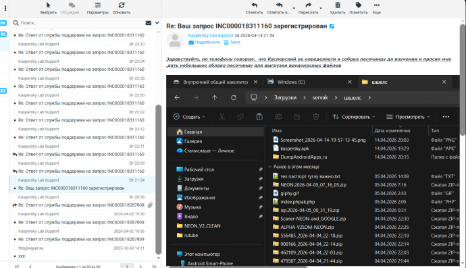This screenshot has width=466, height=268.
Task: Reply using Ответить button
Action: pyautogui.click(x=254, y=8)
